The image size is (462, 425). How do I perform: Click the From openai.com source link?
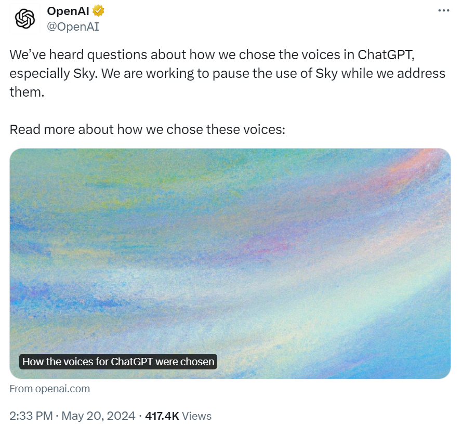49,388
